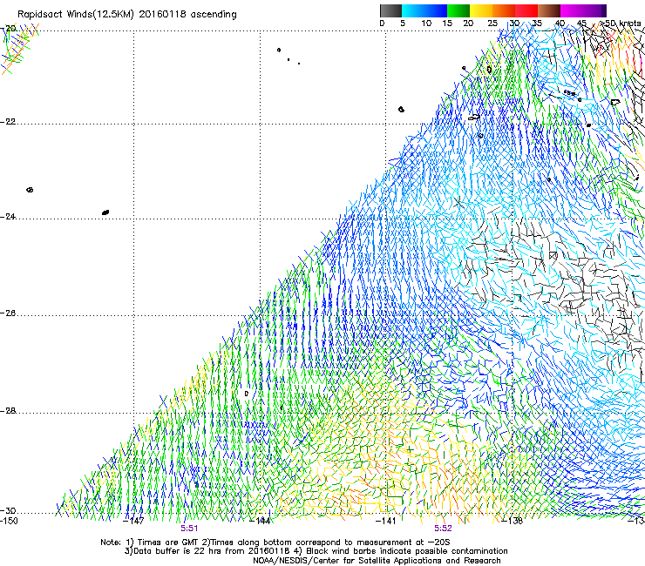Image resolution: width=645 pixels, height=566 pixels.
Task: Pick the orange 25-30 knots legend swatch
Action: pyautogui.click(x=504, y=10)
